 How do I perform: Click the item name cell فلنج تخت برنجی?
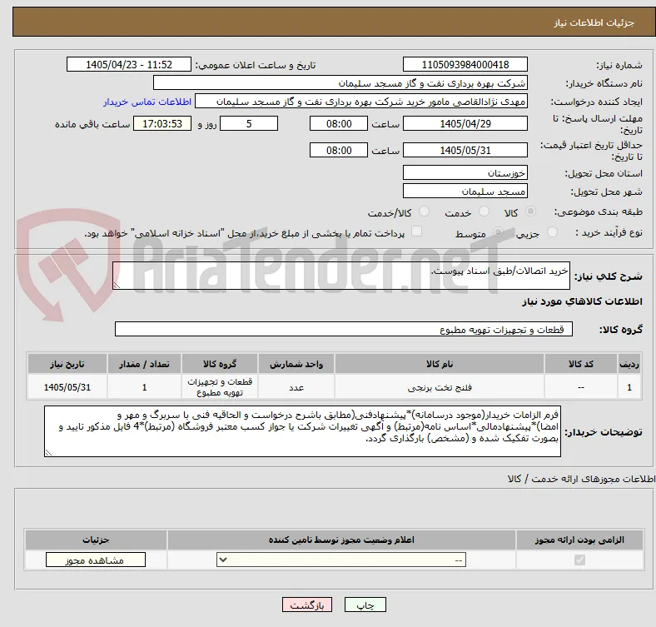pyautogui.click(x=440, y=387)
